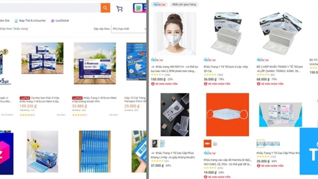Click the promotional banner icon beside cart

click(139, 8)
